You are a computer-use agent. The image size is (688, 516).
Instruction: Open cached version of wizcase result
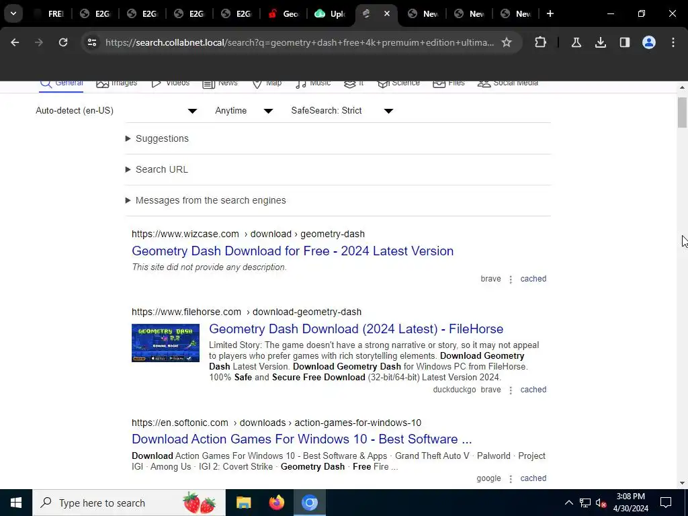pyautogui.click(x=533, y=279)
